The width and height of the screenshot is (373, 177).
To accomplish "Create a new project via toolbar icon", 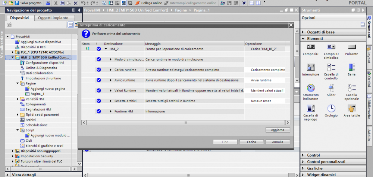I will point(4,3).
